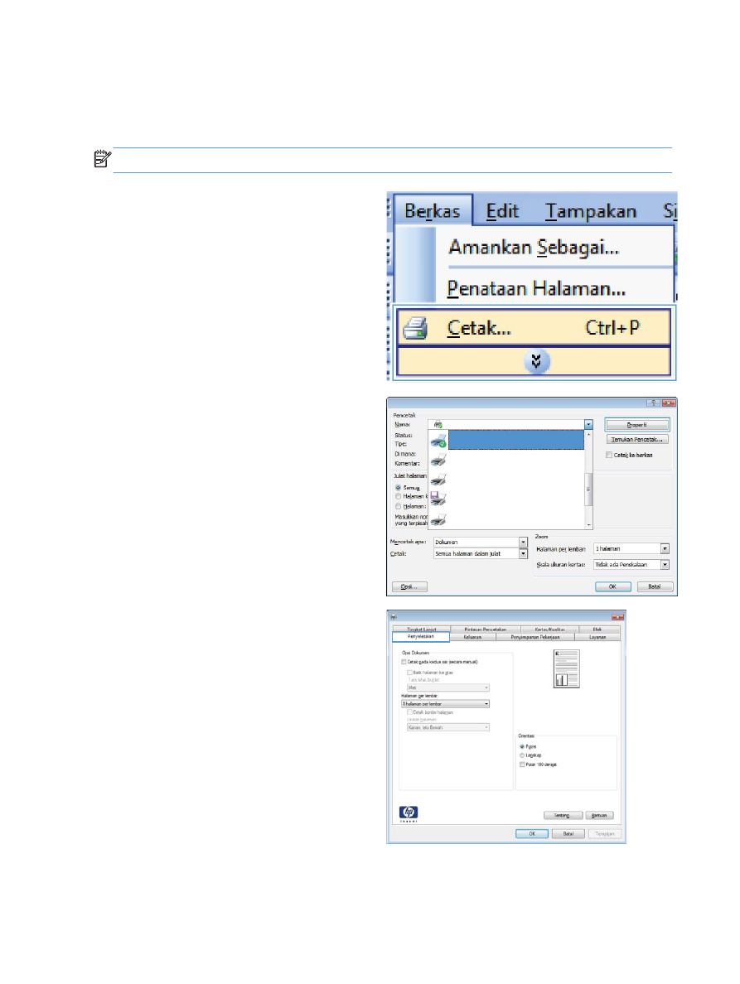Select the Semua page range radio button
The width and height of the screenshot is (740, 984).
[x=398, y=488]
